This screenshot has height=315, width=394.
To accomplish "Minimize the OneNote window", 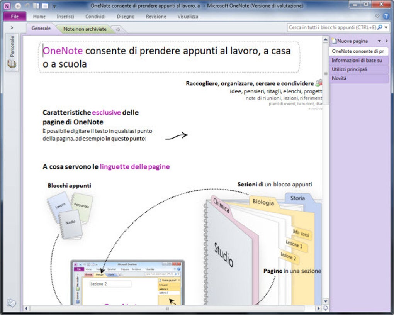I will 355,4.
